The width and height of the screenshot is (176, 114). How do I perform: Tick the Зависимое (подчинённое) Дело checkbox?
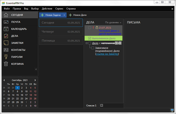[x=93, y=48]
